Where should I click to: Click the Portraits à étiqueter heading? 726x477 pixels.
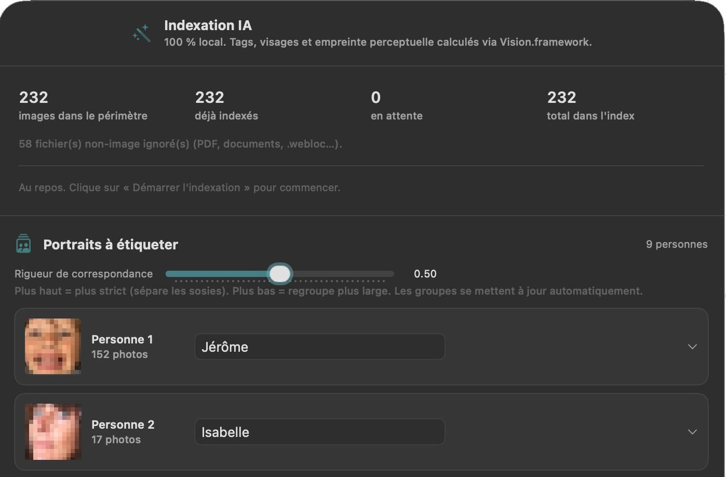111,245
